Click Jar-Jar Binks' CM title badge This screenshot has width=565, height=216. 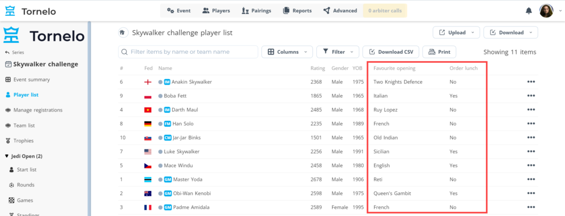[168, 138]
